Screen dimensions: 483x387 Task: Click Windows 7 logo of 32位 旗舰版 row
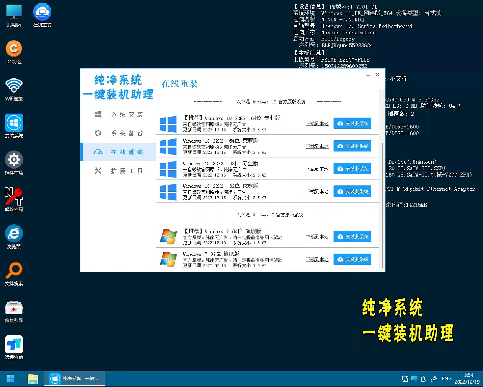click(168, 259)
